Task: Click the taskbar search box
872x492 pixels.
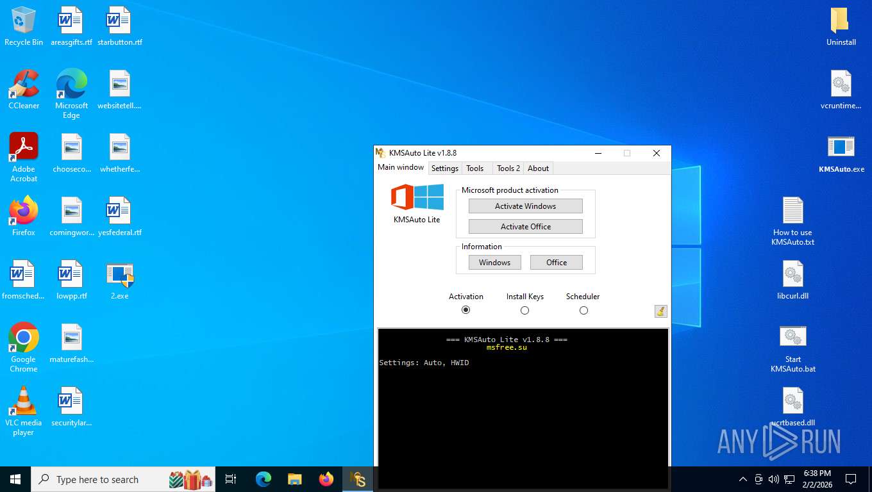Action: coord(124,479)
